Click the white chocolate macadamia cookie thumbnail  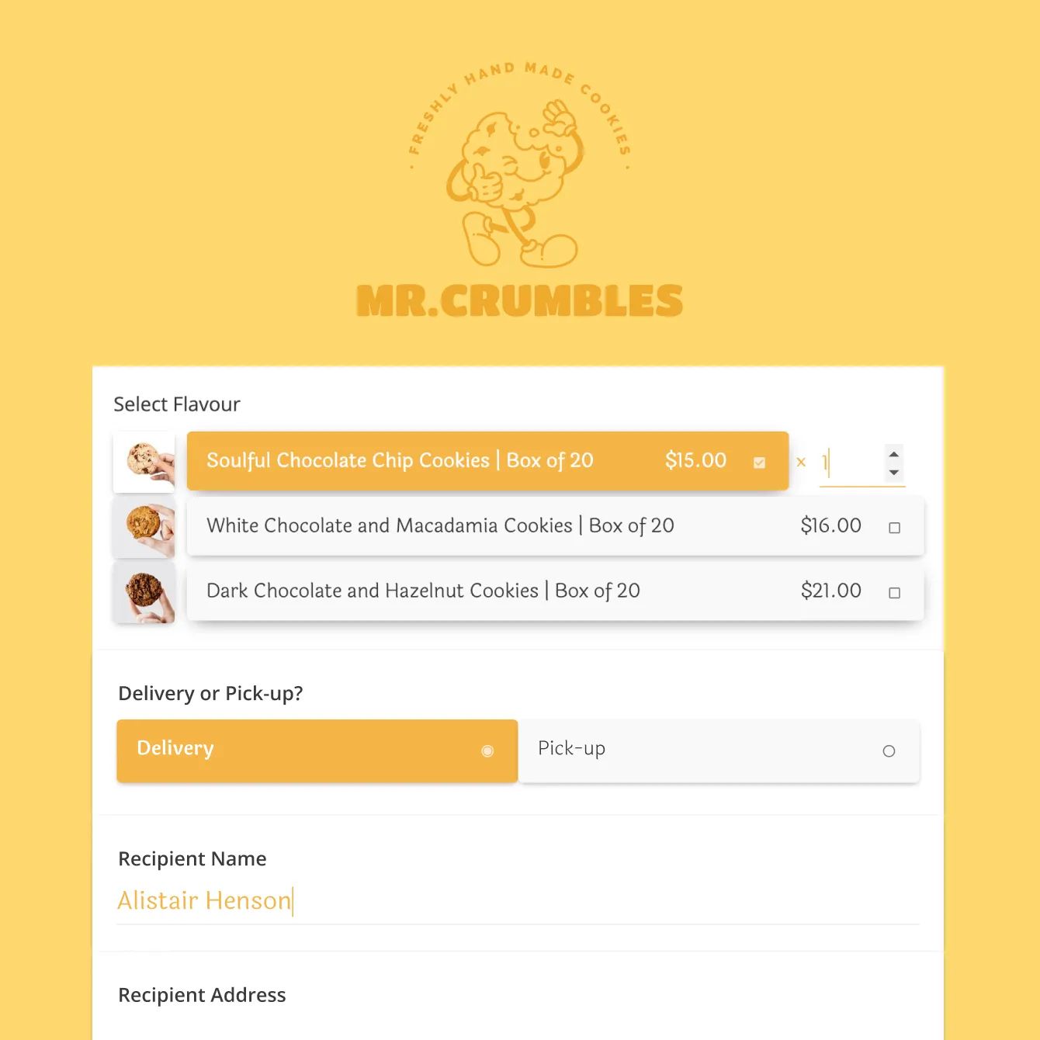pyautogui.click(x=144, y=526)
